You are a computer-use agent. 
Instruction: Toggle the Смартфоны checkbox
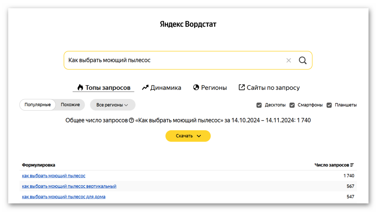click(292, 105)
